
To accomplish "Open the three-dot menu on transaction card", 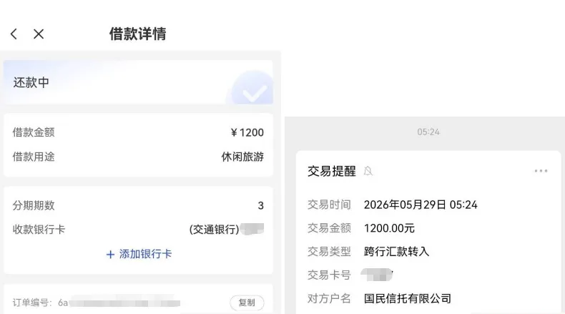I will (541, 171).
